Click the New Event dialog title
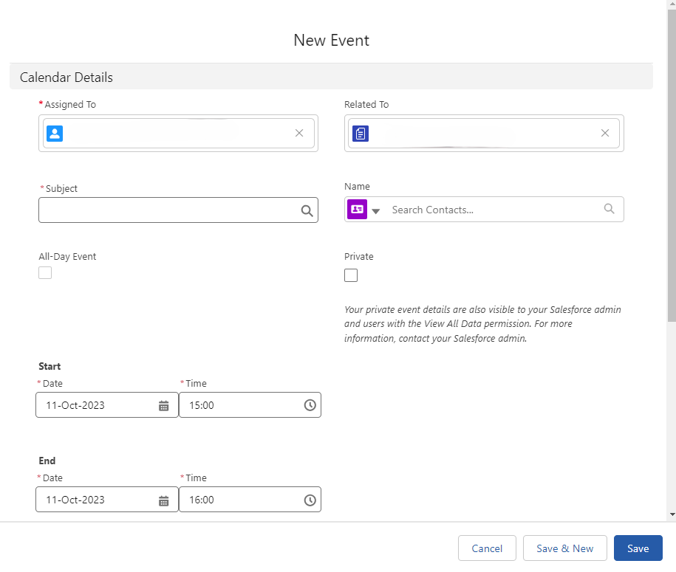Viewport: 676px width, 572px height. pyautogui.click(x=331, y=40)
